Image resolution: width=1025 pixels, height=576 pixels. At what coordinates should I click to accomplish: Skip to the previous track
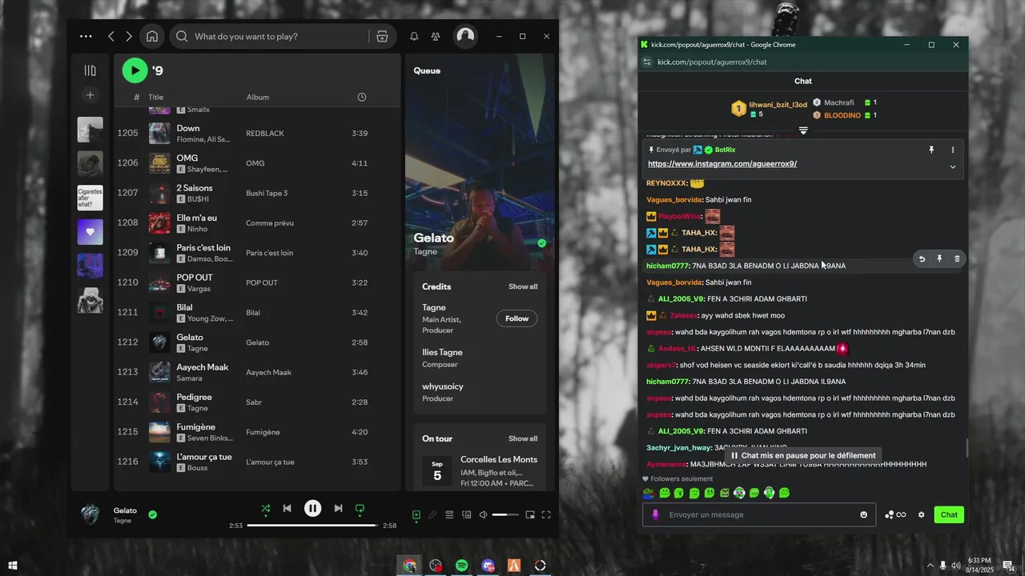click(287, 508)
